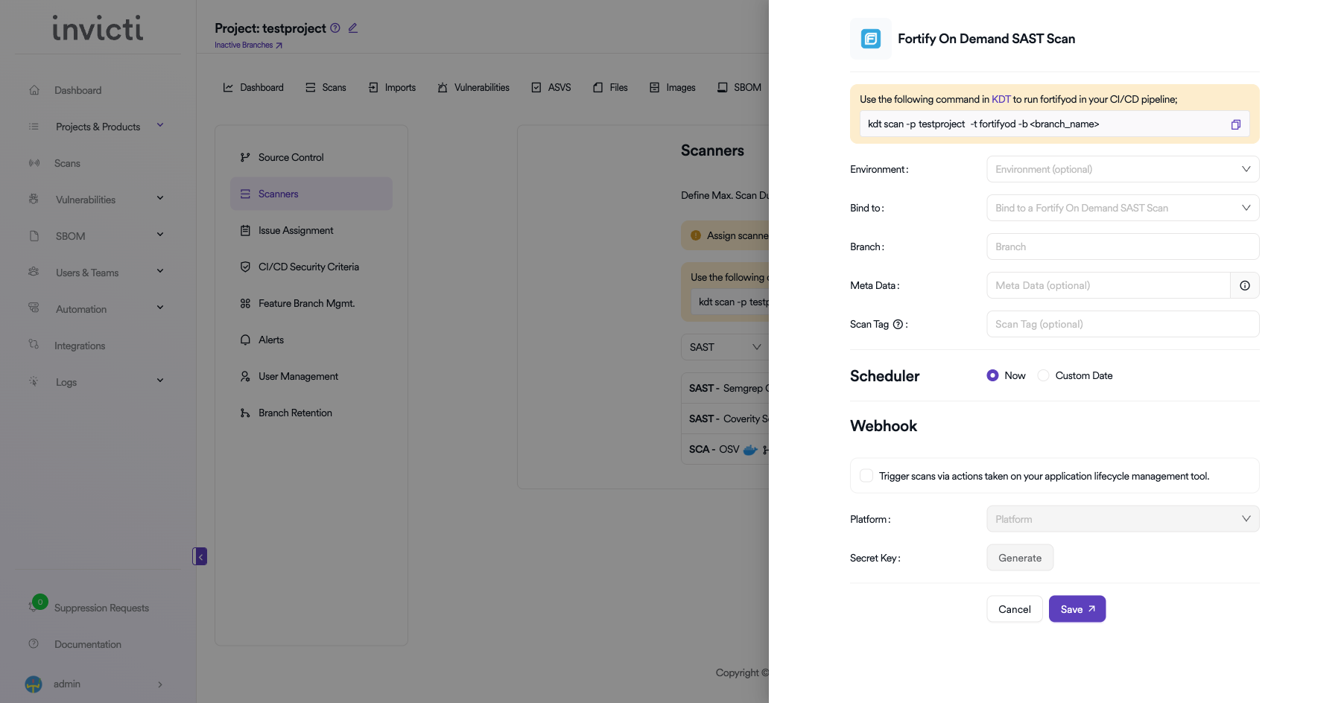Enable the trigger scans webhook checkbox
1341x703 pixels.
(x=866, y=476)
